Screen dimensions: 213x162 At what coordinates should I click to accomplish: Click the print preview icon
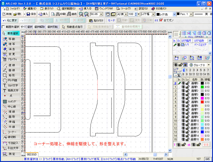[x=53, y=14]
